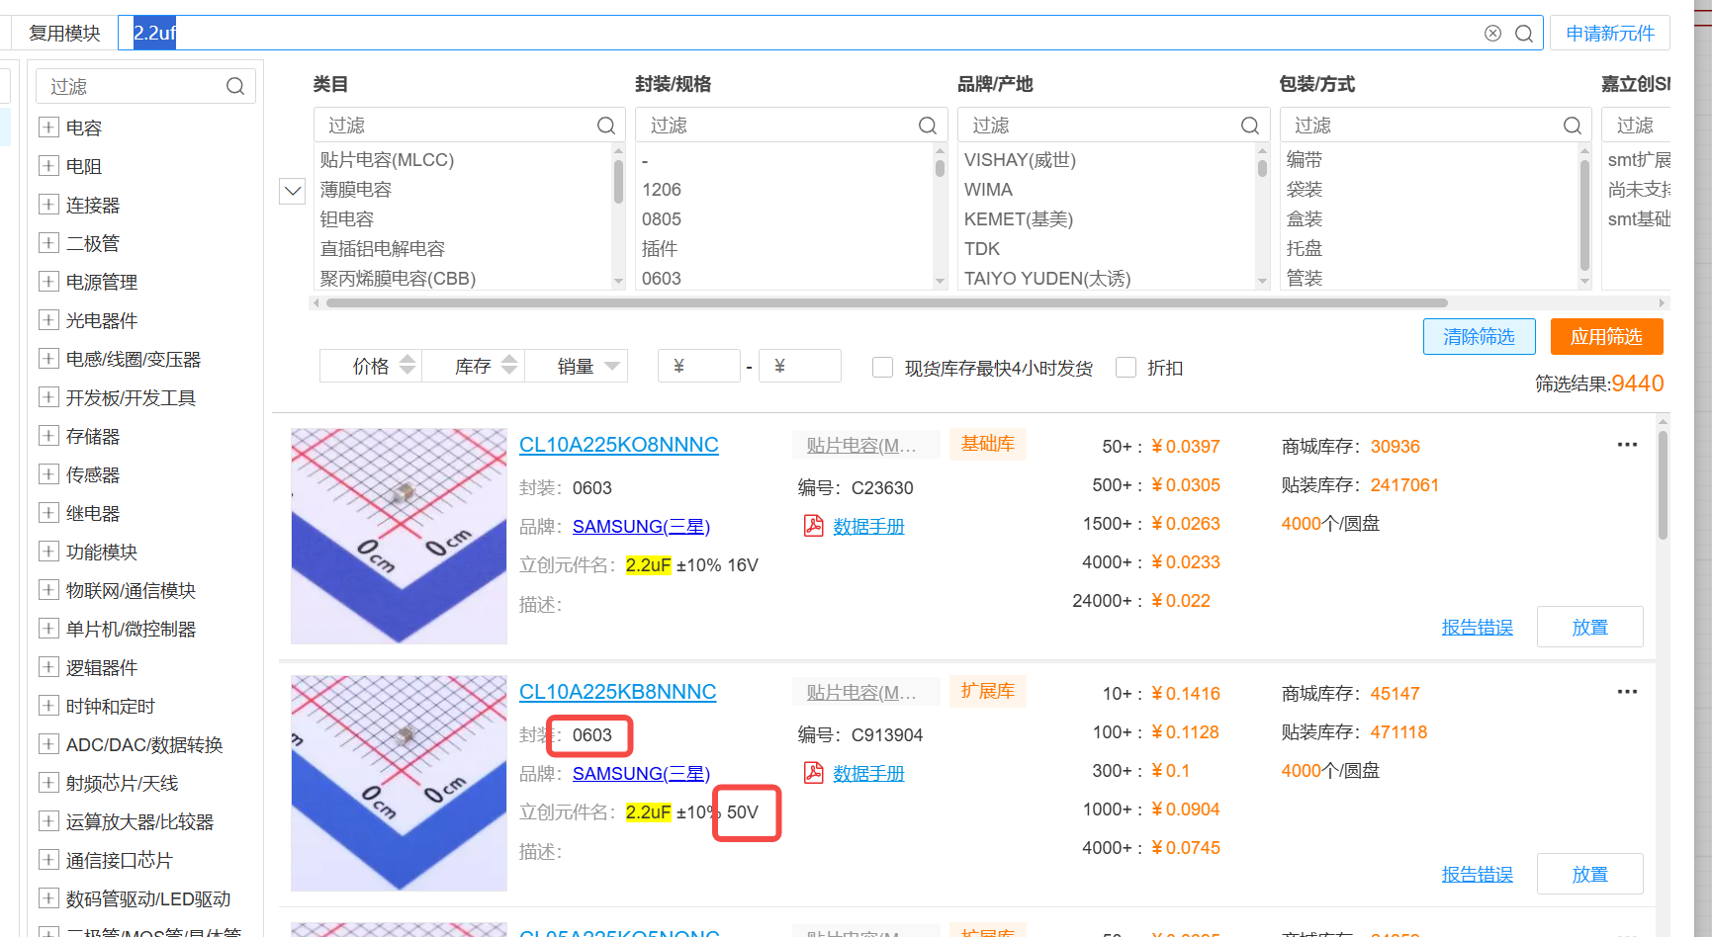This screenshot has height=937, width=1712.
Task: Expand the 电感/线圈/变压器 category
Action: click(48, 358)
